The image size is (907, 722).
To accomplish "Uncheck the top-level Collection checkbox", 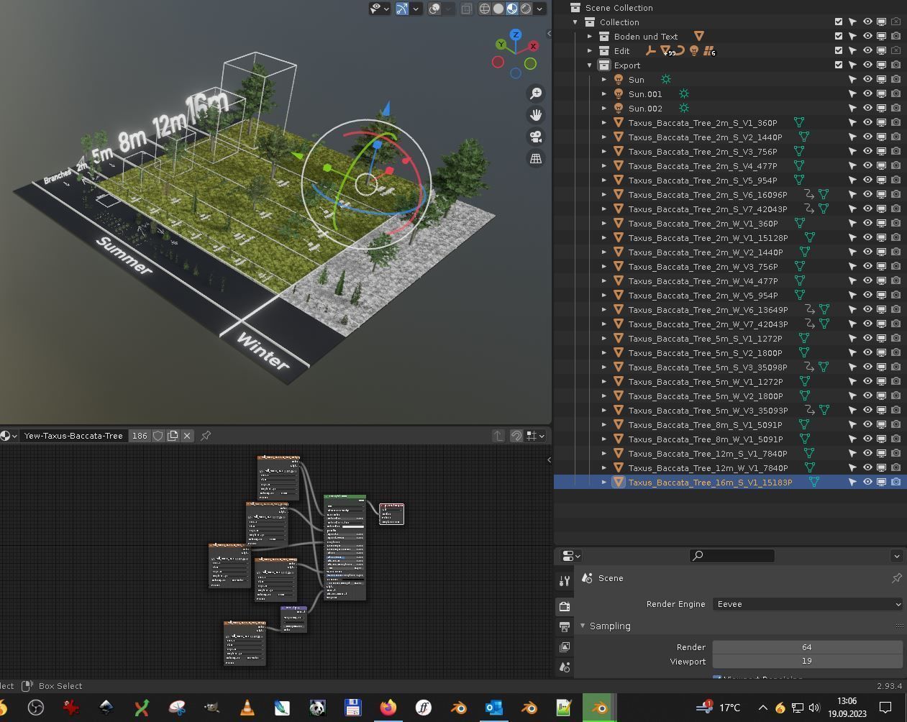I will click(839, 22).
